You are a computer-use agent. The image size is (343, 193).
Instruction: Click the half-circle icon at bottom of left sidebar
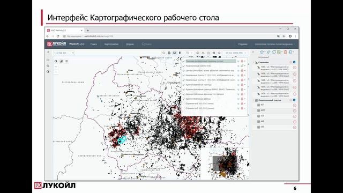(48, 72)
